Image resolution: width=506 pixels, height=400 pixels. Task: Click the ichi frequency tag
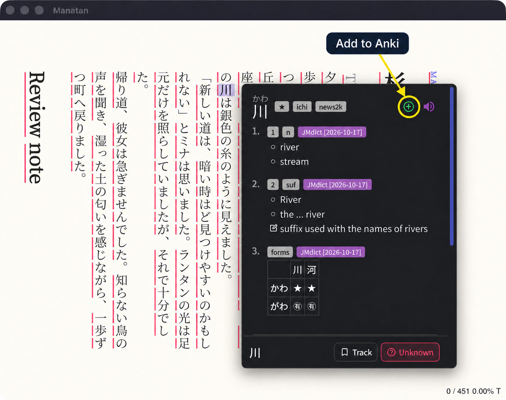(x=302, y=107)
